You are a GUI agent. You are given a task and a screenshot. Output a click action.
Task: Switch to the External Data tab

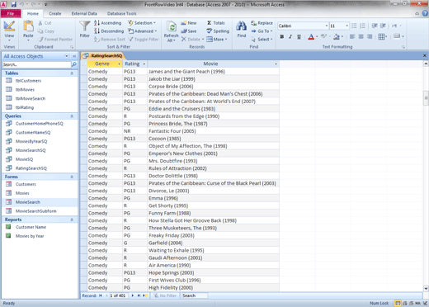point(84,13)
